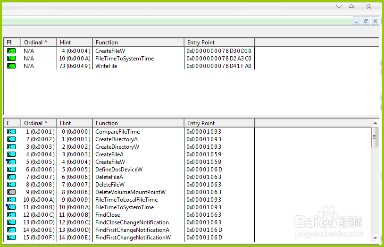Select the DeleteFileA function name
The height and width of the screenshot is (247, 384).
point(109,177)
